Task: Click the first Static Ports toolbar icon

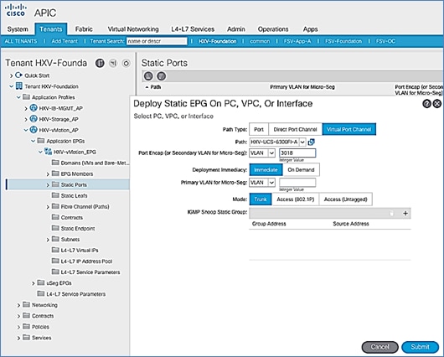Action: pyautogui.click(x=148, y=76)
